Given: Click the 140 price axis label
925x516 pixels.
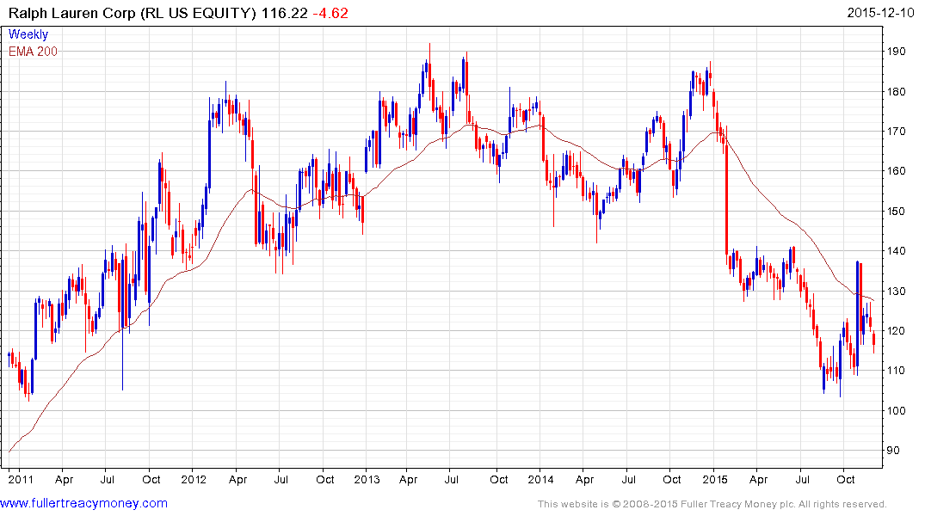Looking at the screenshot, I should (897, 250).
